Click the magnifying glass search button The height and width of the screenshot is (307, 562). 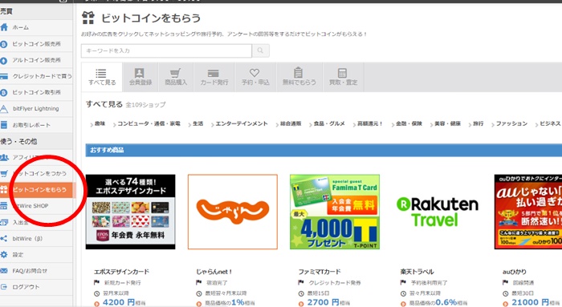point(261,50)
